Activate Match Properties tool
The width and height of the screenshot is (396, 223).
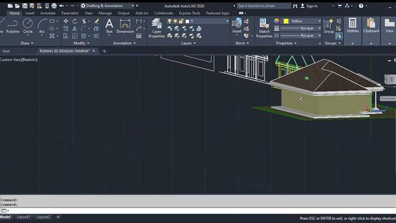264,28
